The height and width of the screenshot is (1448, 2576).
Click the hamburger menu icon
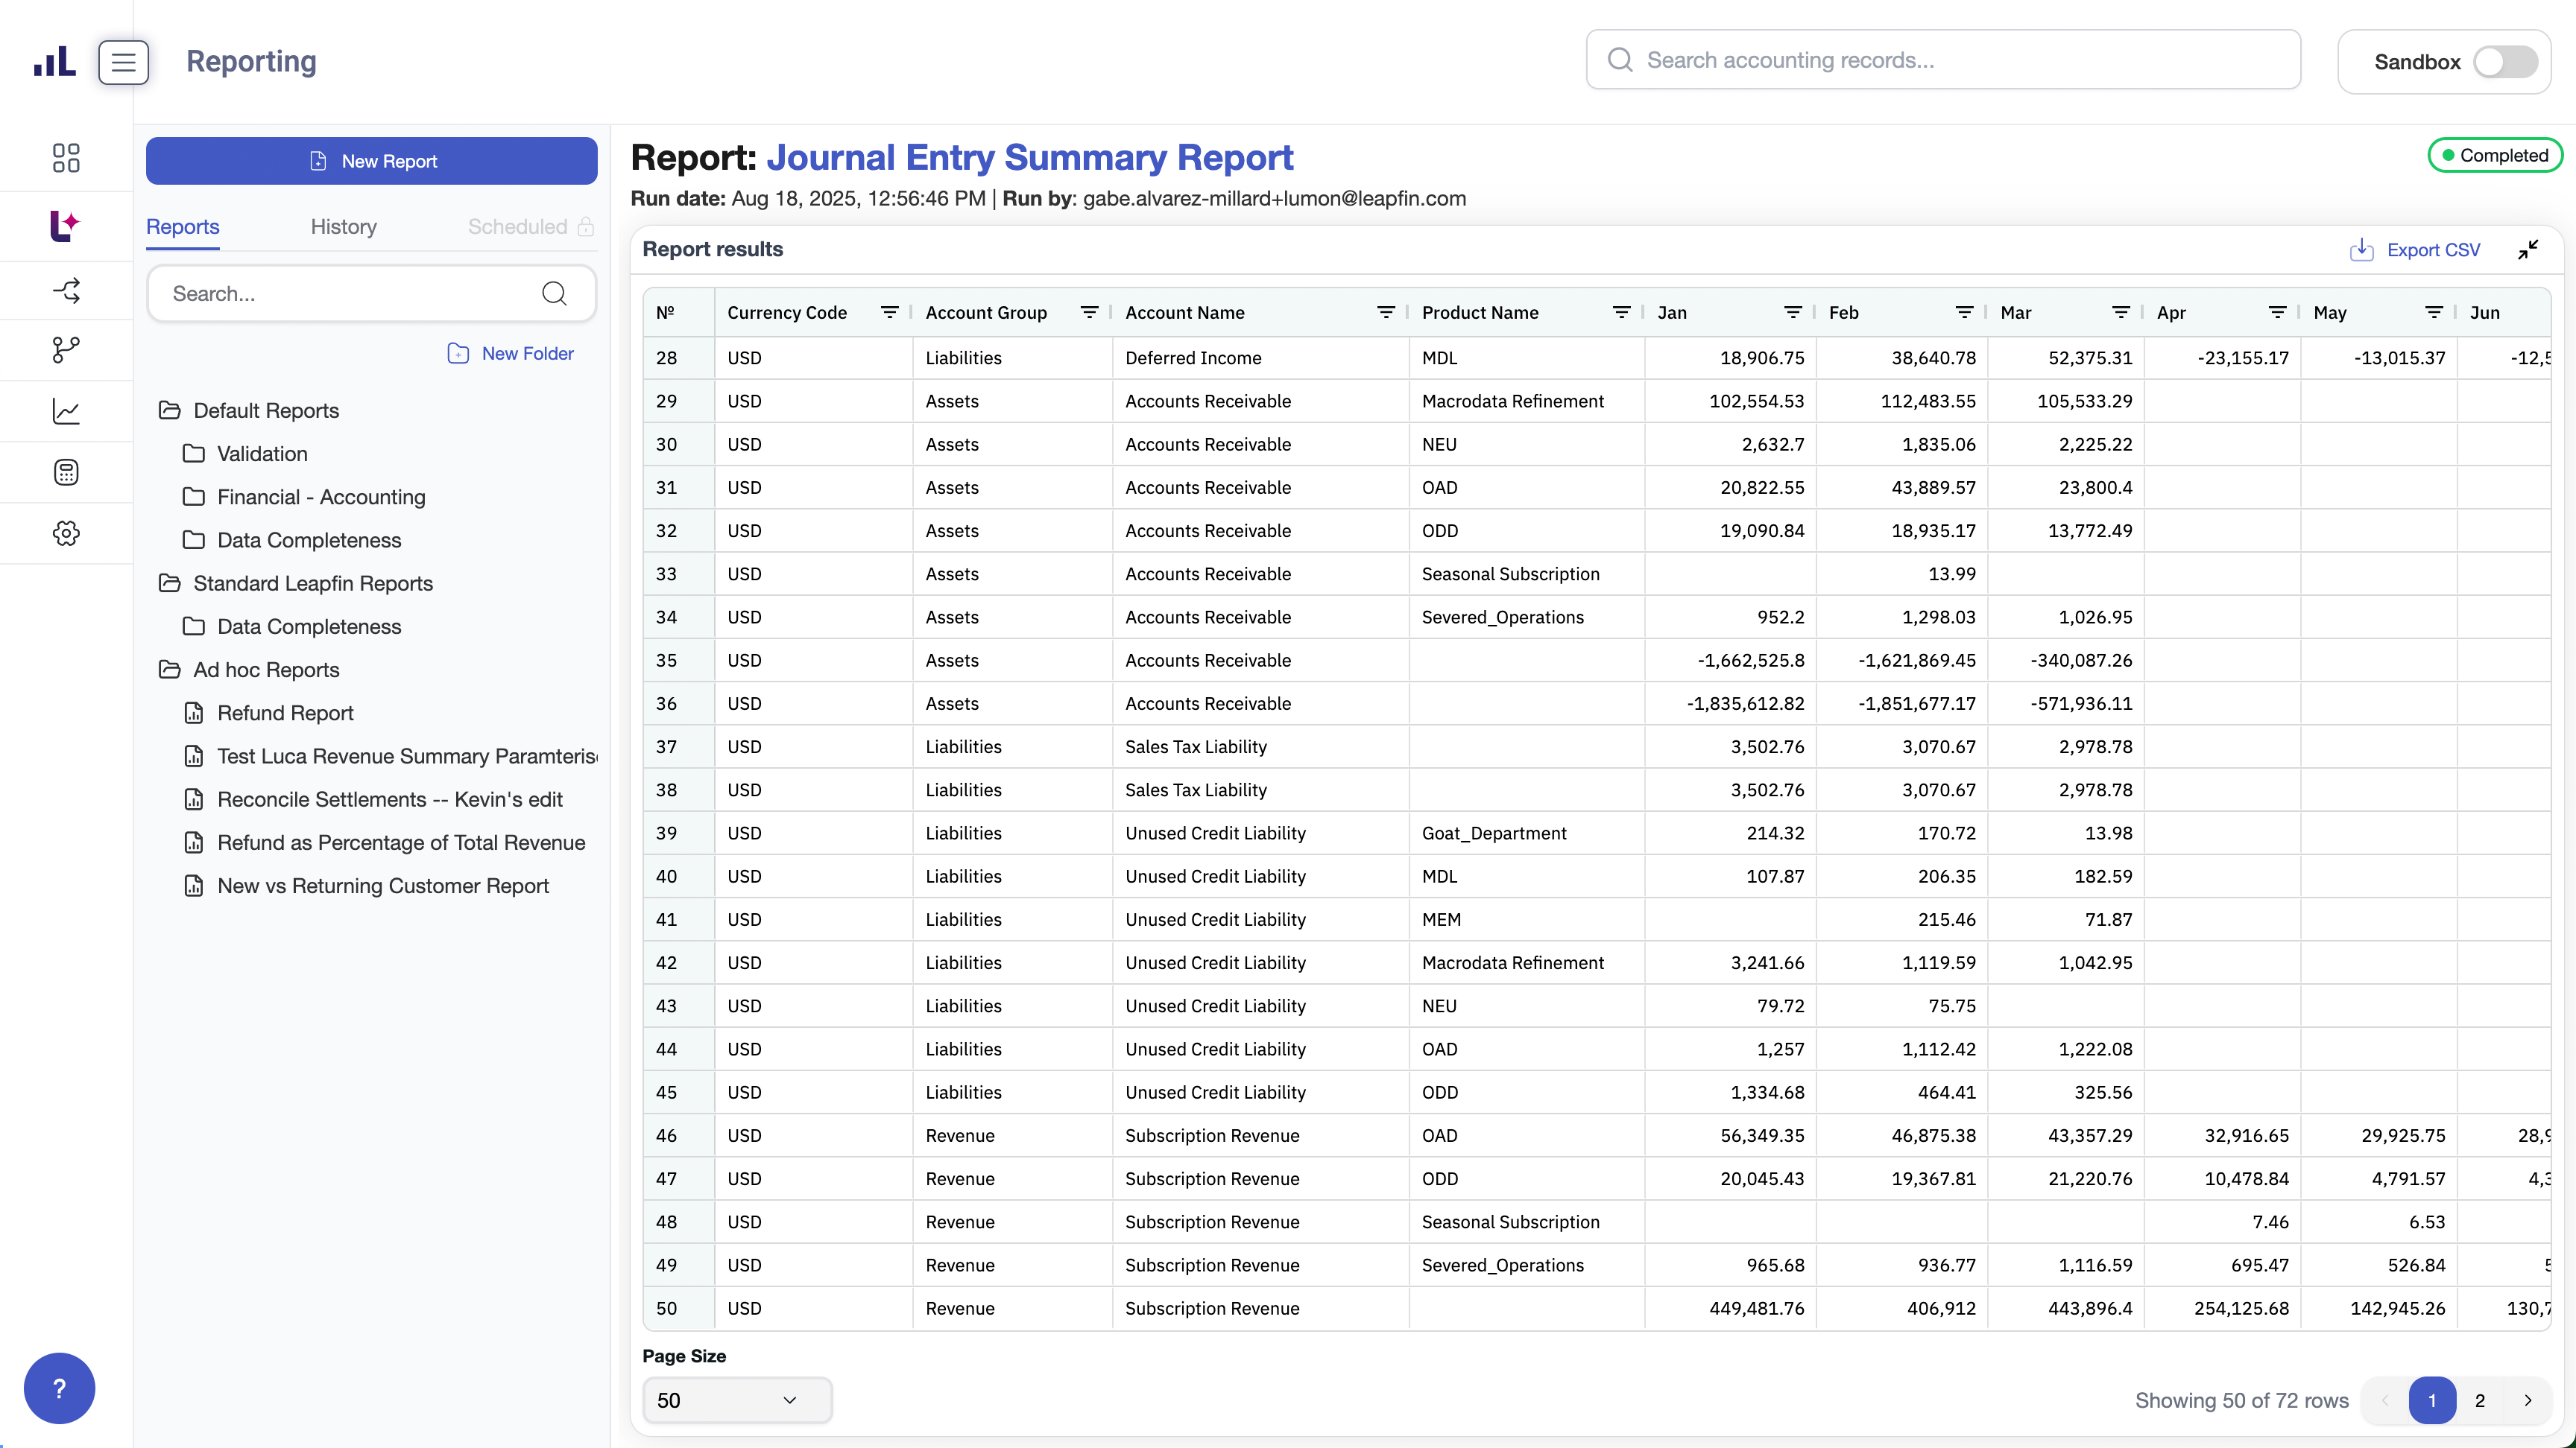(x=123, y=62)
